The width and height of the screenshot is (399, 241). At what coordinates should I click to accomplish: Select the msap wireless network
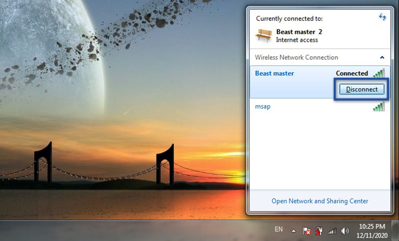(x=320, y=107)
